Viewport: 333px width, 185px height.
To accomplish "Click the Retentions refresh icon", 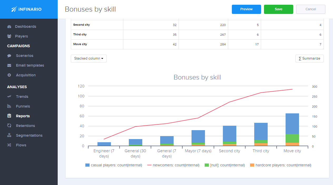I will [x=9, y=126].
